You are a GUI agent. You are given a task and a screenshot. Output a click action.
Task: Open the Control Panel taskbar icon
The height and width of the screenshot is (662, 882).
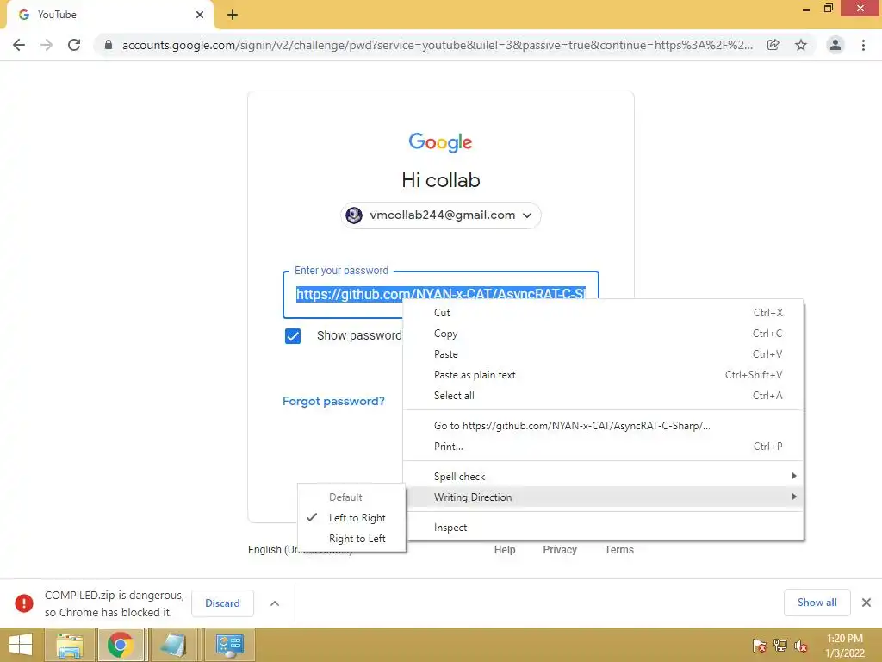coord(229,645)
